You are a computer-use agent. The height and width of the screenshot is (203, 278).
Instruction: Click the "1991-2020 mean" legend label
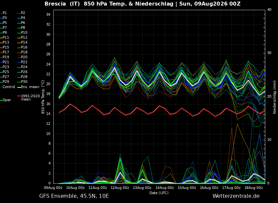click(x=30, y=98)
